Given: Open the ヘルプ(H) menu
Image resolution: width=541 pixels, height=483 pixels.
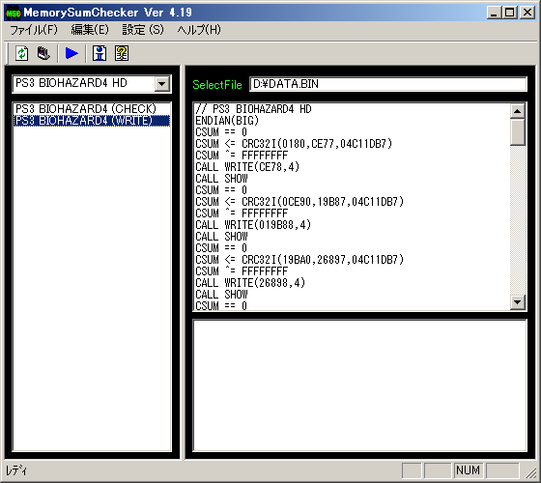Looking at the screenshot, I should (x=199, y=30).
